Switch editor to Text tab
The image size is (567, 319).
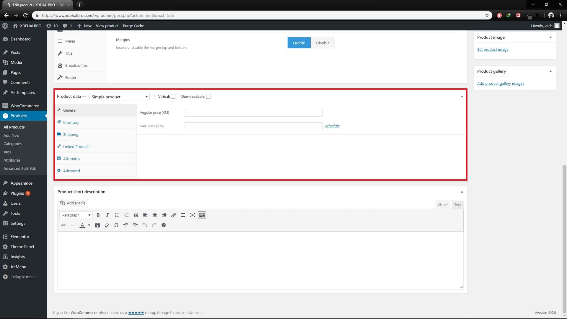(457, 205)
